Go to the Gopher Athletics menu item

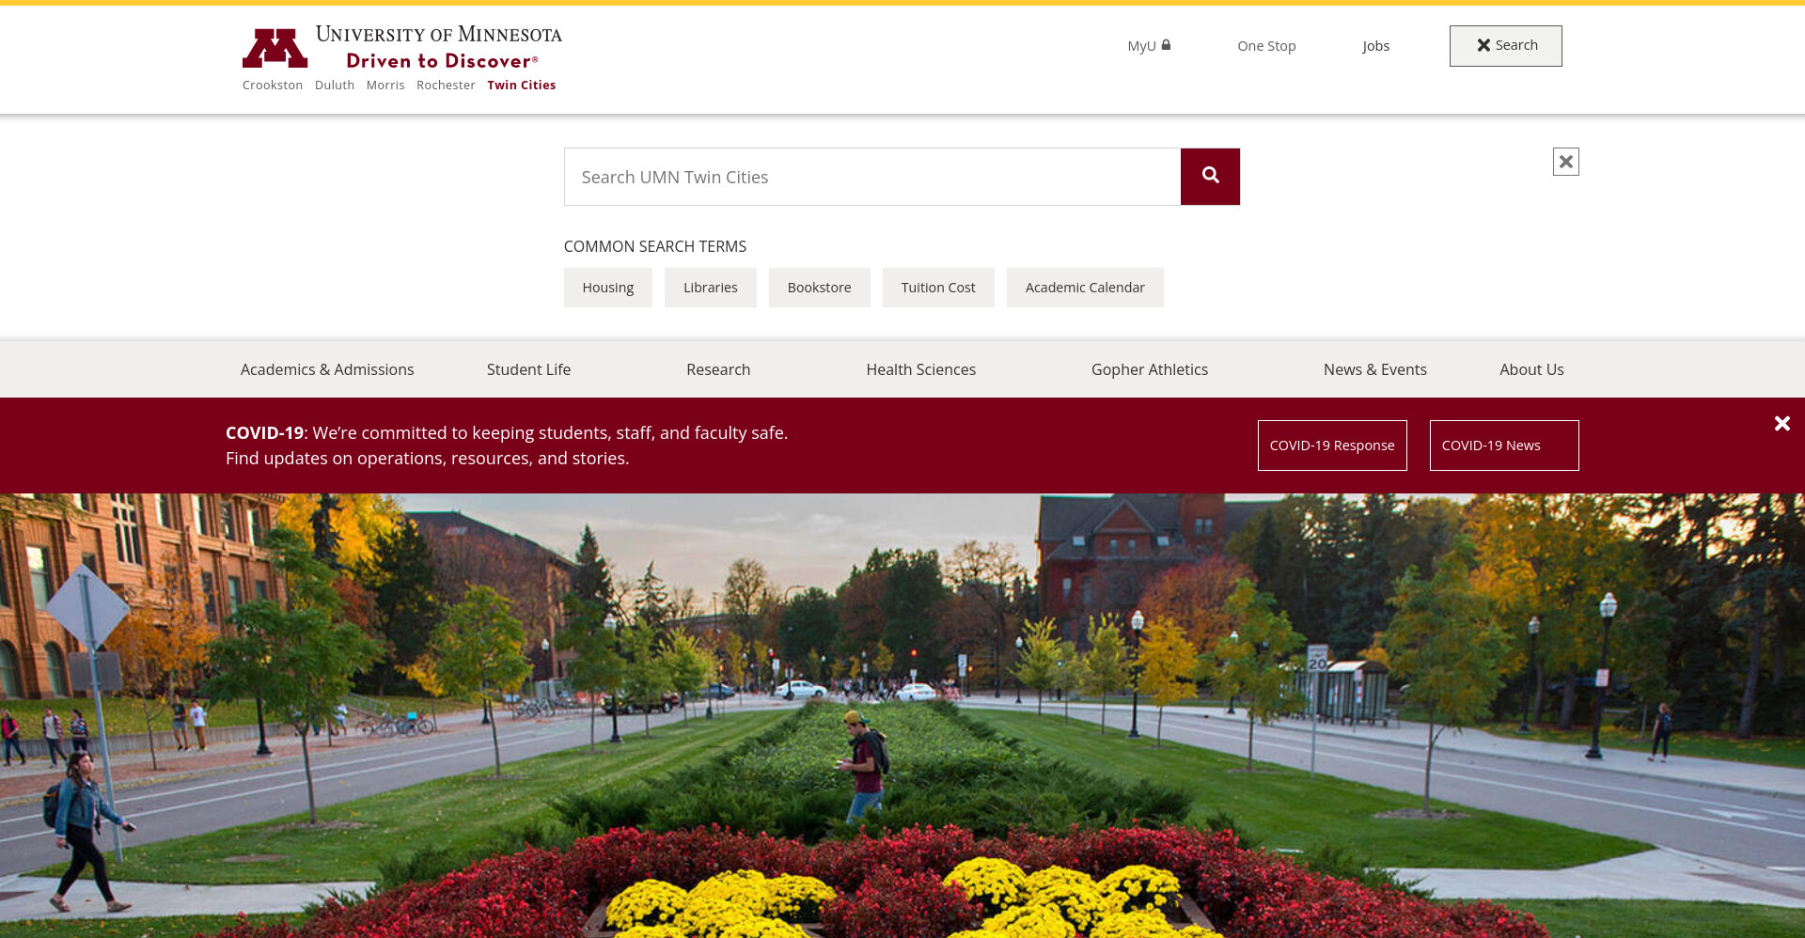coord(1150,369)
